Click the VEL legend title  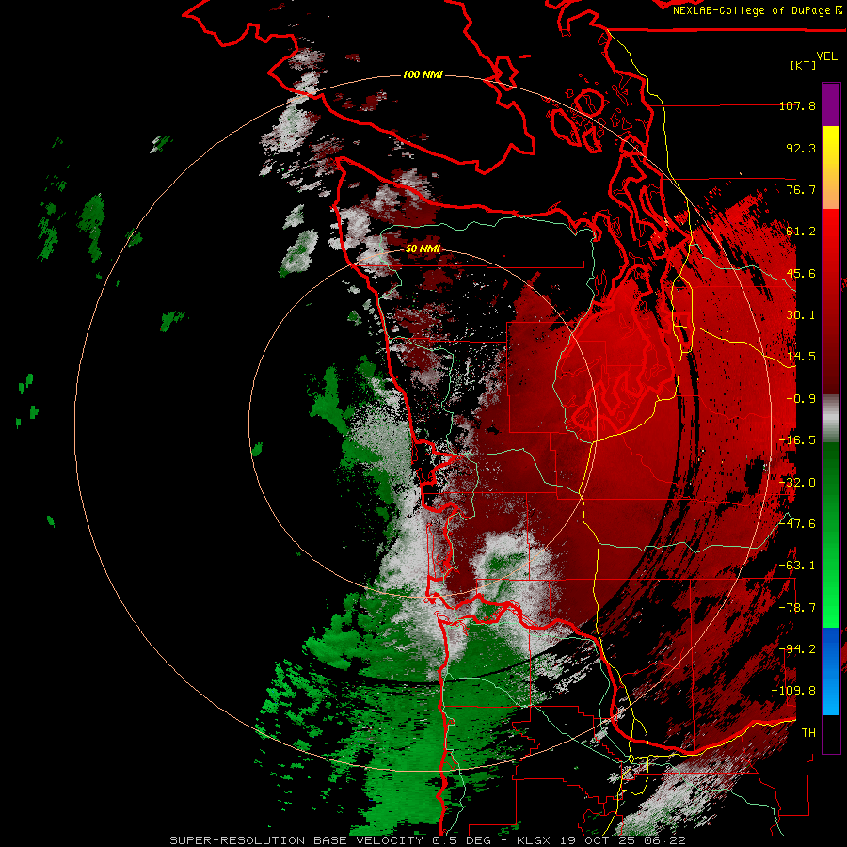(x=826, y=56)
